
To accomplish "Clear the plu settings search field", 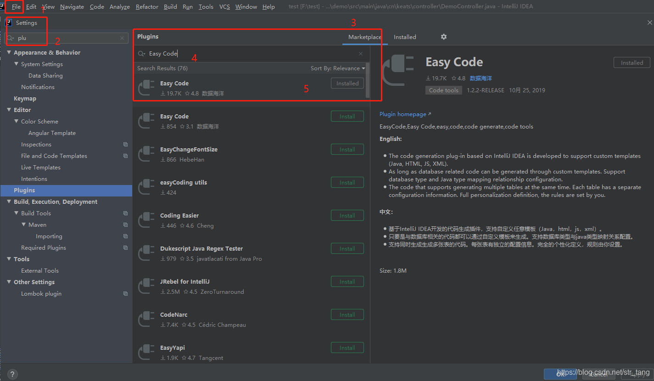I will tap(122, 38).
